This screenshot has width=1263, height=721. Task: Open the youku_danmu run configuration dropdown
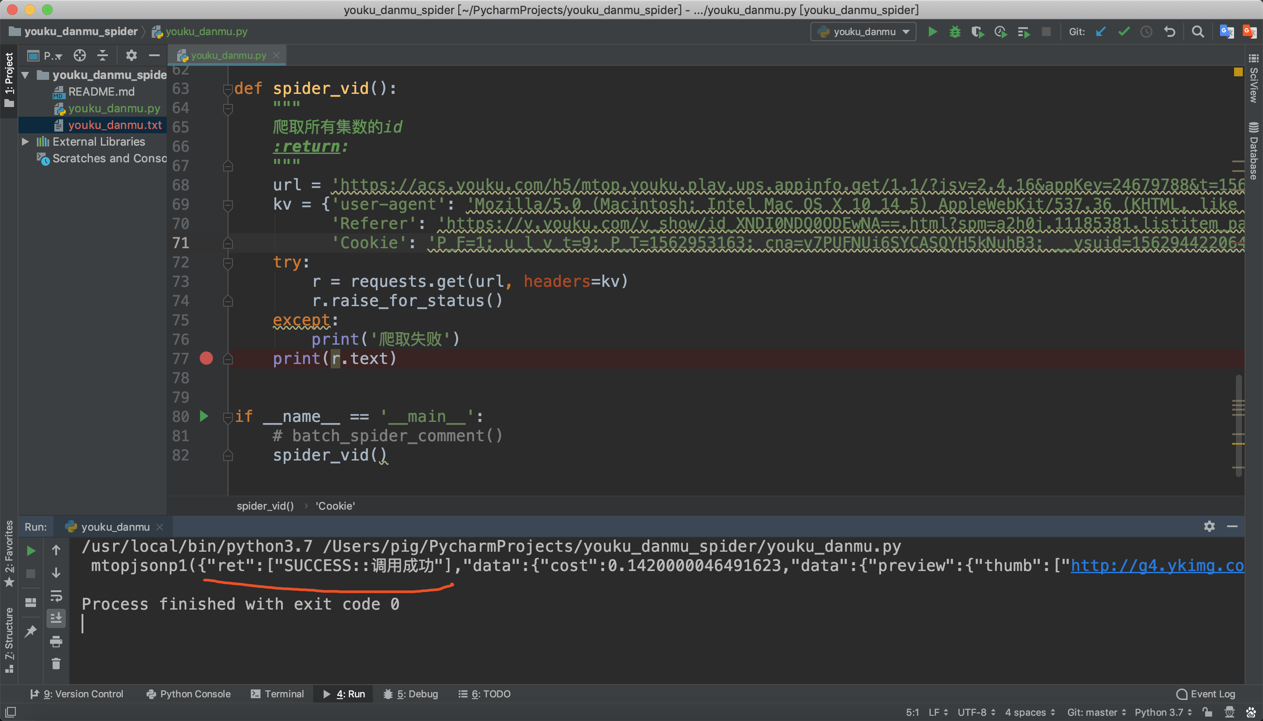pyautogui.click(x=863, y=32)
